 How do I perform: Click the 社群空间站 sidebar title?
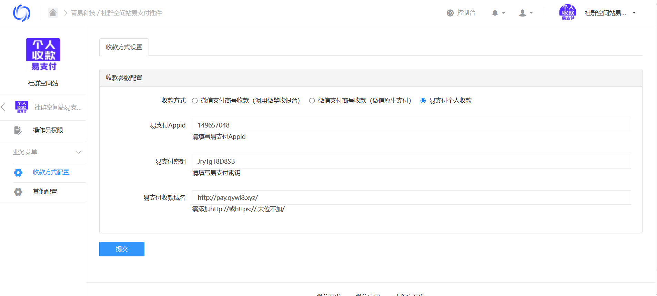pos(43,83)
